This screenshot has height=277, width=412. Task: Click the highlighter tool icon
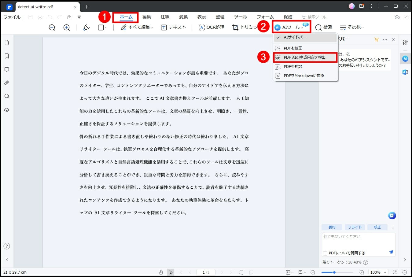(x=86, y=28)
